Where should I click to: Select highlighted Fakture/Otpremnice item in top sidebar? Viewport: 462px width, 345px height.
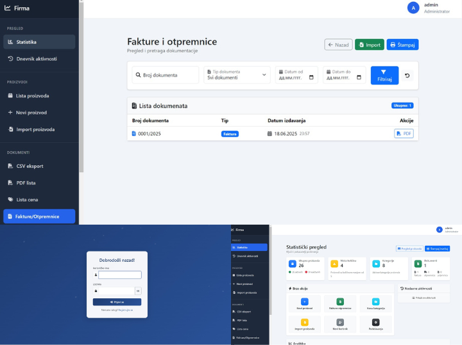(x=39, y=216)
